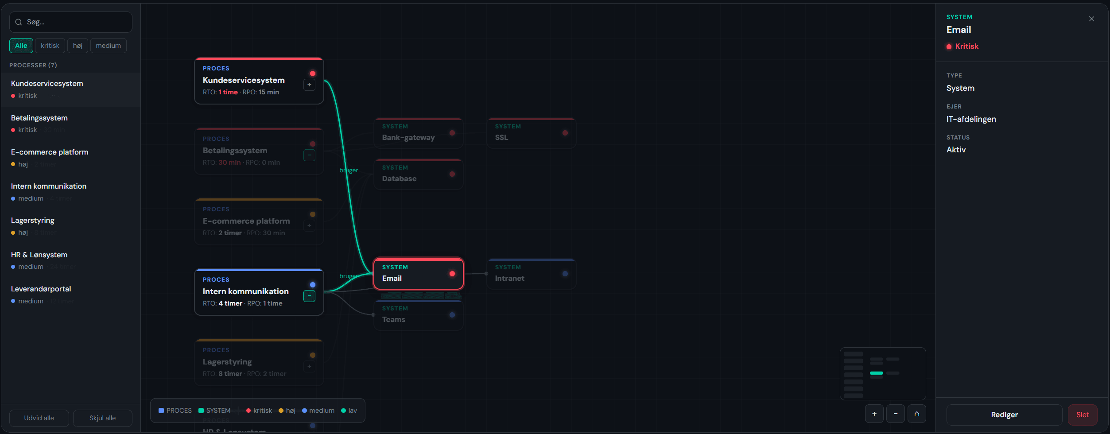Click the search magnifier icon
This screenshot has width=1110, height=434.
point(19,22)
